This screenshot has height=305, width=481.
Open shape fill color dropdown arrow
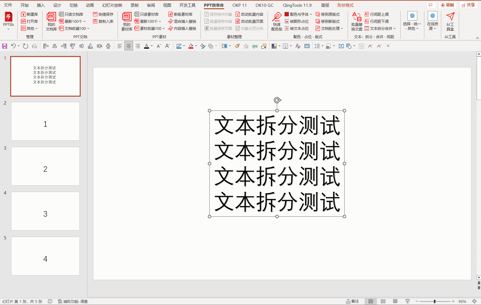tap(196, 46)
